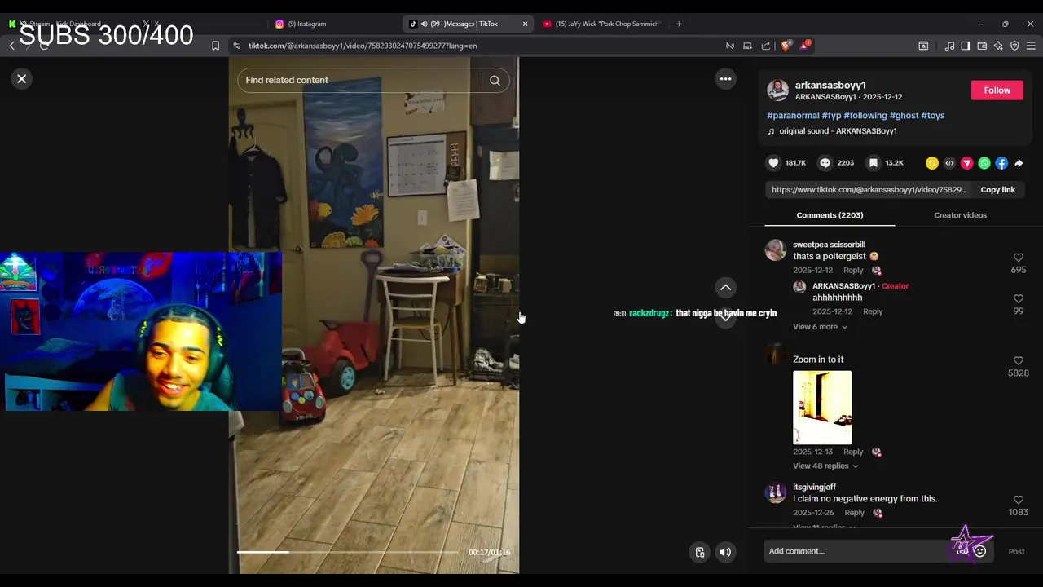The height and width of the screenshot is (587, 1043).
Task: Open Brave Wallet icon
Action: pos(982,46)
